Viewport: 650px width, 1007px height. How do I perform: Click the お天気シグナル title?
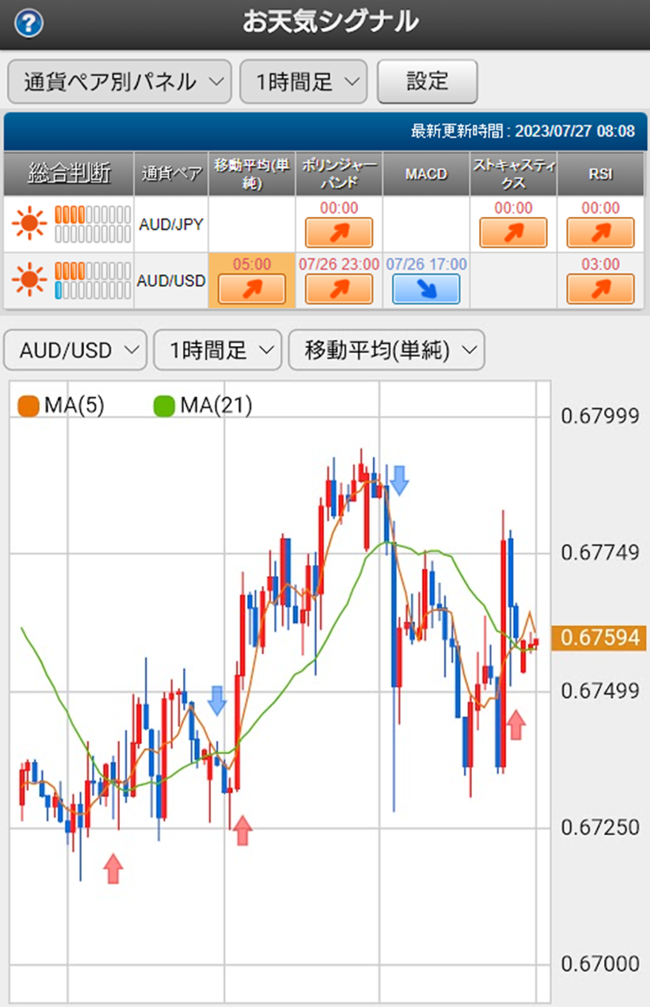coord(330,22)
